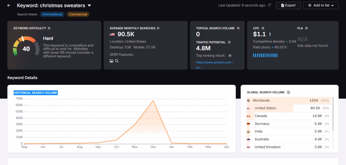Open the Average Monthly Searches info icon
This screenshot has width=346, height=165.
tap(158, 28)
